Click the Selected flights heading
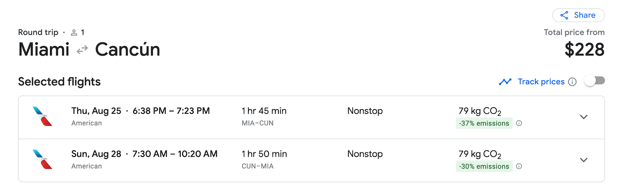 [59, 82]
